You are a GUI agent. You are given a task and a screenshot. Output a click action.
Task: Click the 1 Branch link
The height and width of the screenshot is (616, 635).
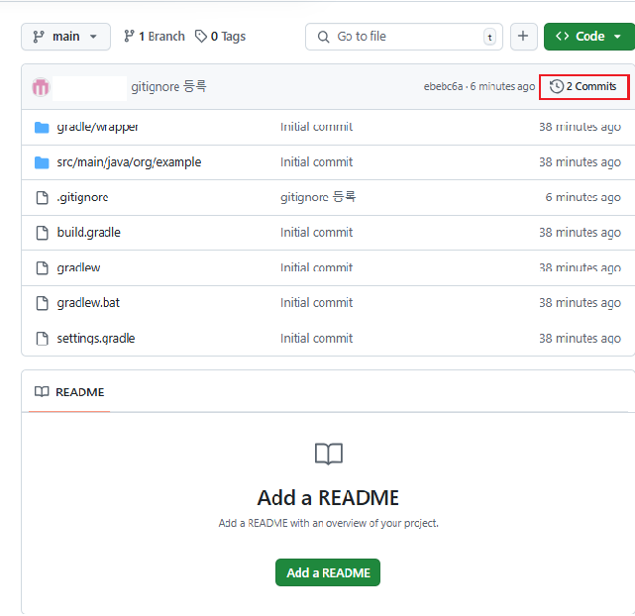tap(155, 37)
